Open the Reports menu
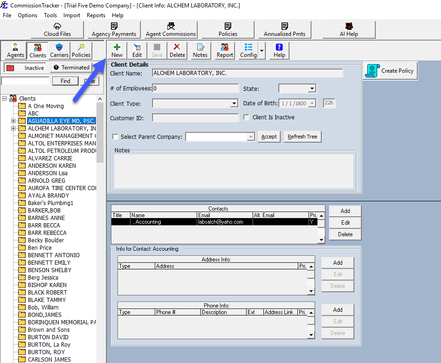Screen dimensions: 441x363 96,15
